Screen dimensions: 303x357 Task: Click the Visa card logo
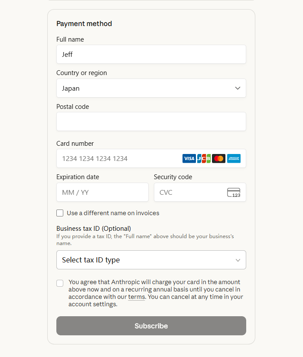coord(189,159)
